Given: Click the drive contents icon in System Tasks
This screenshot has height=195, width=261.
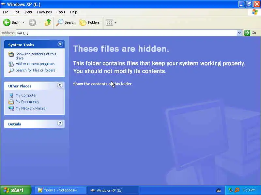Looking at the screenshot, I should click(x=11, y=54).
